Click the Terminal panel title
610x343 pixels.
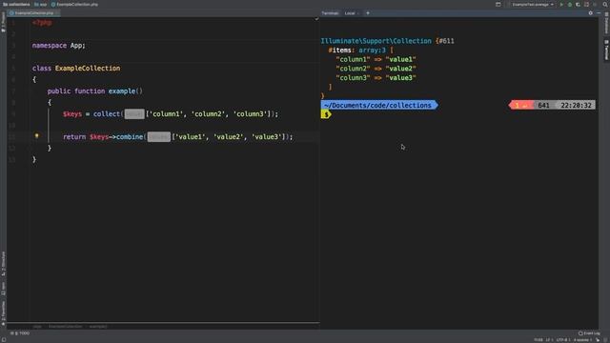pyautogui.click(x=330, y=13)
